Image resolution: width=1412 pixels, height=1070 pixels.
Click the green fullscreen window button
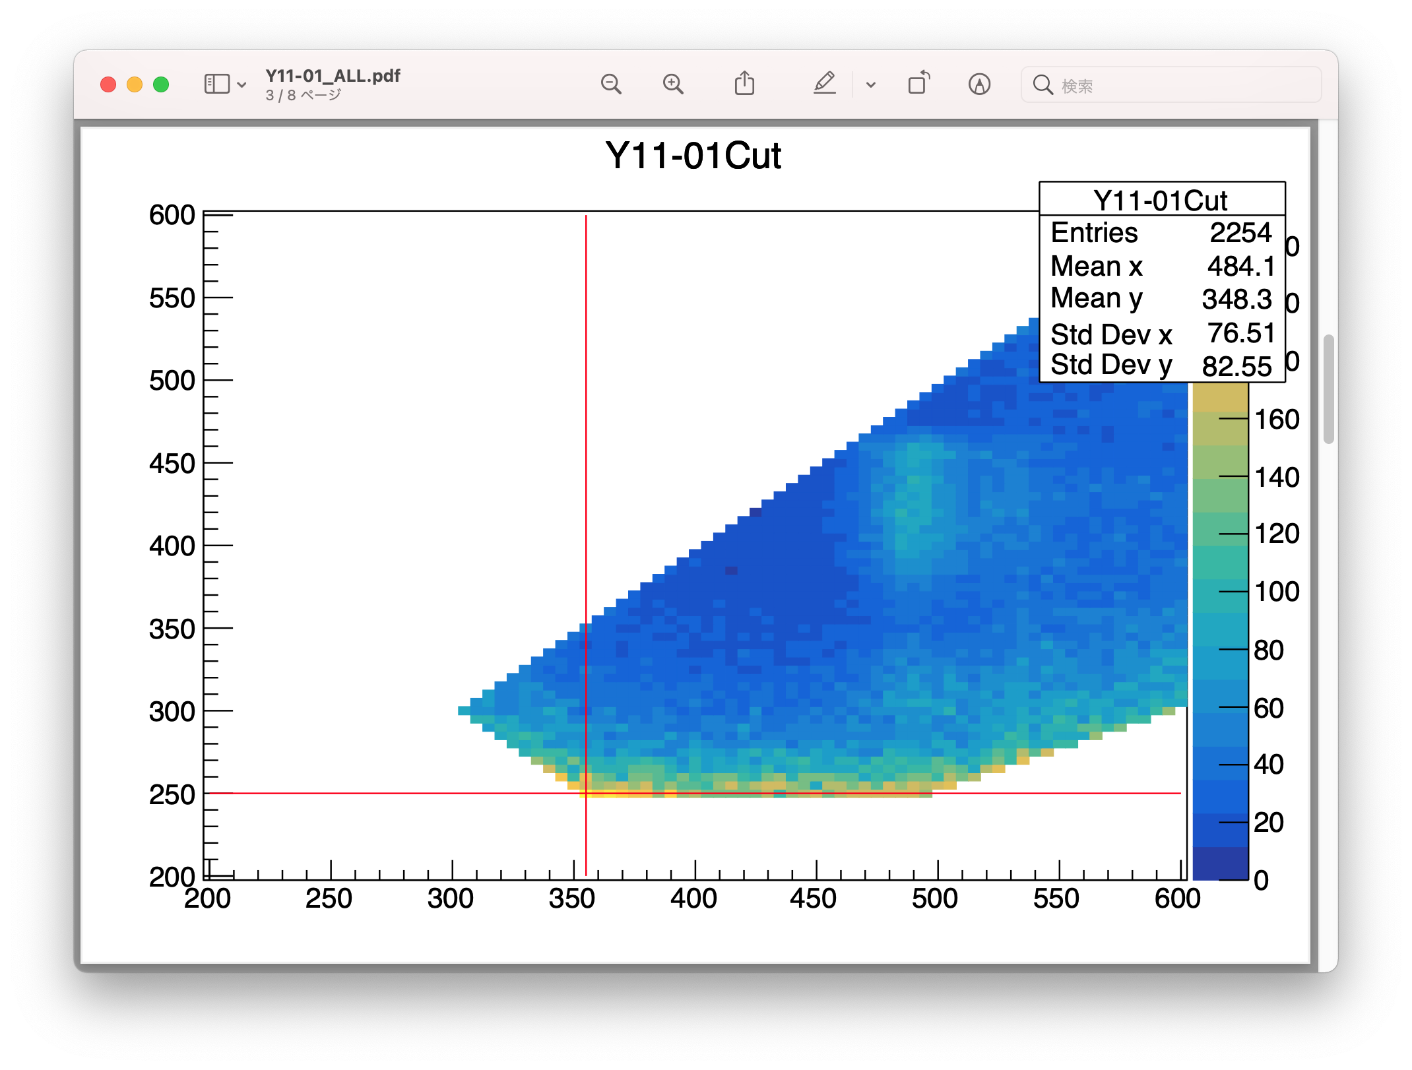coord(161,84)
